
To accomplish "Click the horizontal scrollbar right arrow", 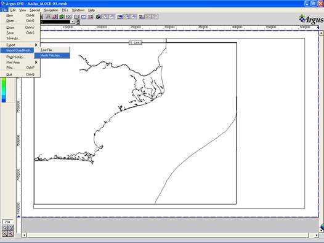I will coord(317,235).
